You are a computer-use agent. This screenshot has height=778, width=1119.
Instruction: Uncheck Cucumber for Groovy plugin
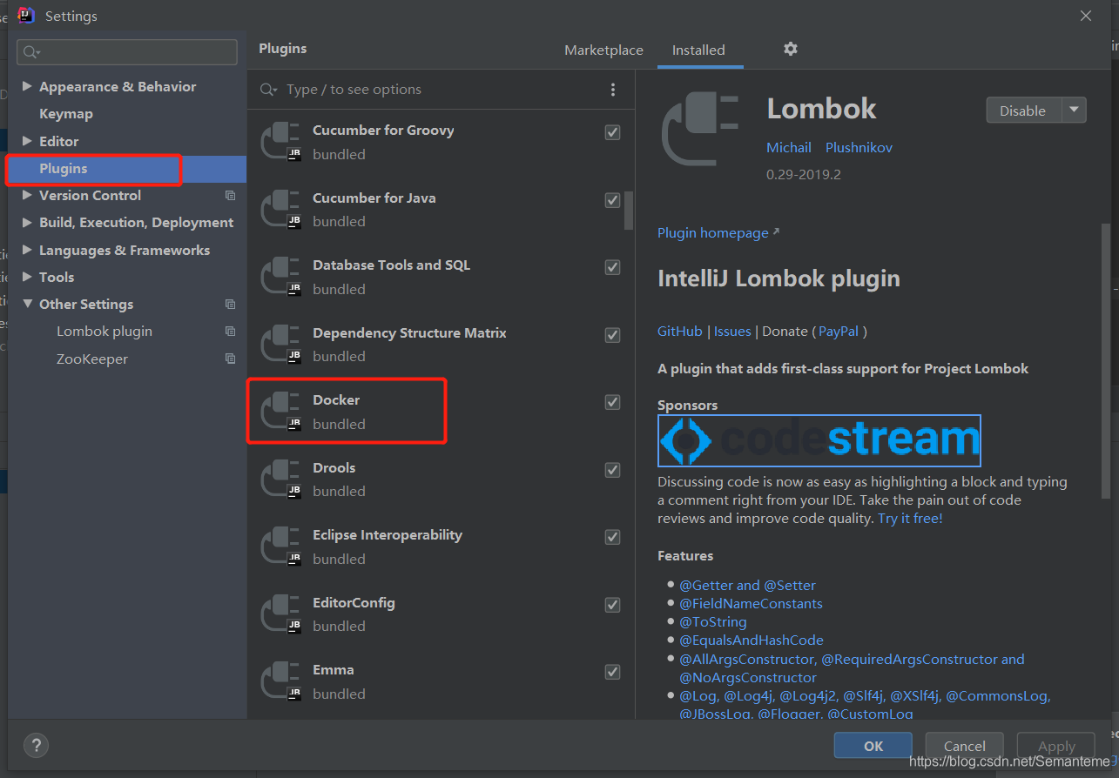pyautogui.click(x=612, y=132)
